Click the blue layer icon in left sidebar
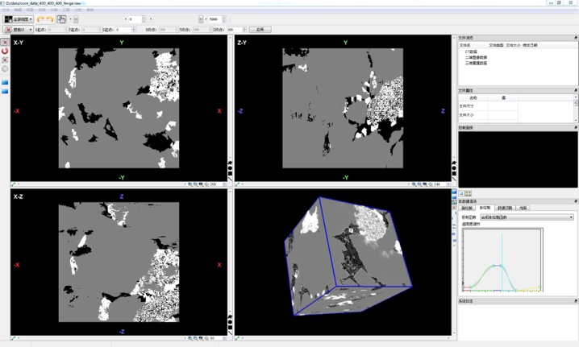Image resolution: width=579 pixels, height=347 pixels. point(5,82)
